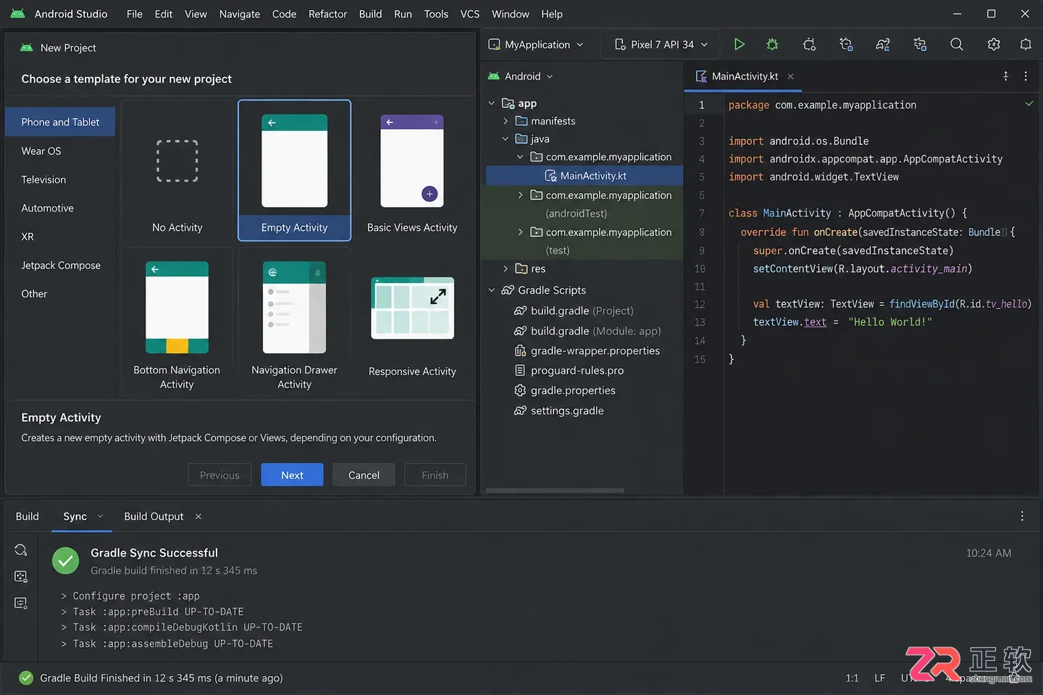Screen dimensions: 1043x695
Task: Expand the res folder
Action: [x=506, y=269]
